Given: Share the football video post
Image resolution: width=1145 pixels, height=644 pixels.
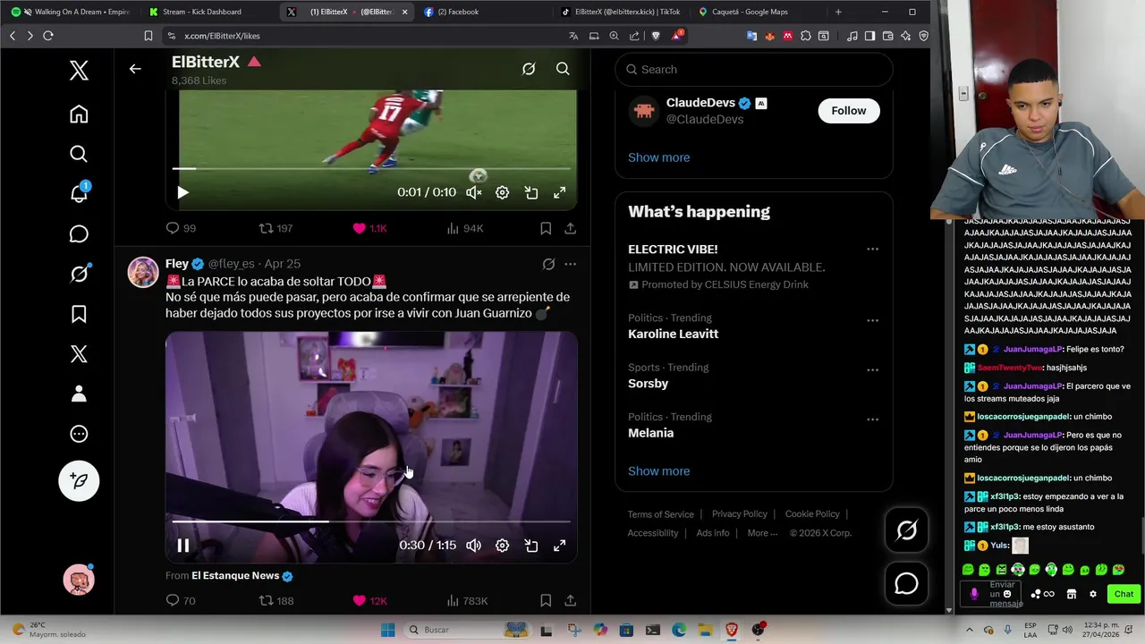Looking at the screenshot, I should pyautogui.click(x=570, y=228).
